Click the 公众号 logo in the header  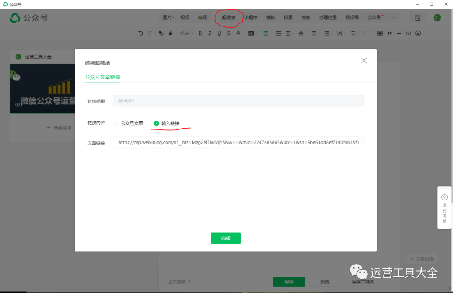29,18
